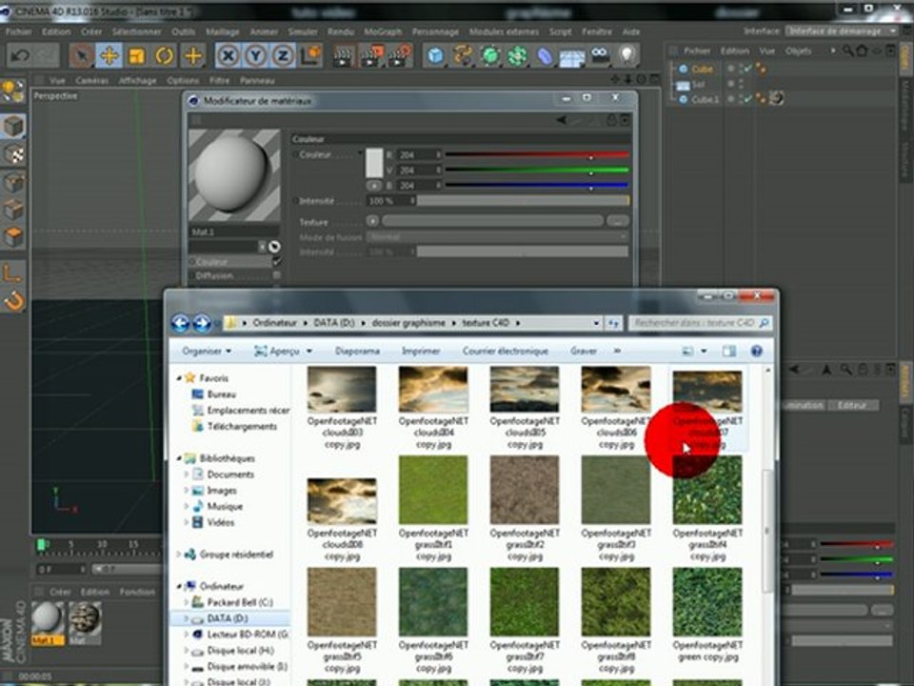The image size is (914, 686).
Task: Click the light bulb icon
Action: (626, 55)
